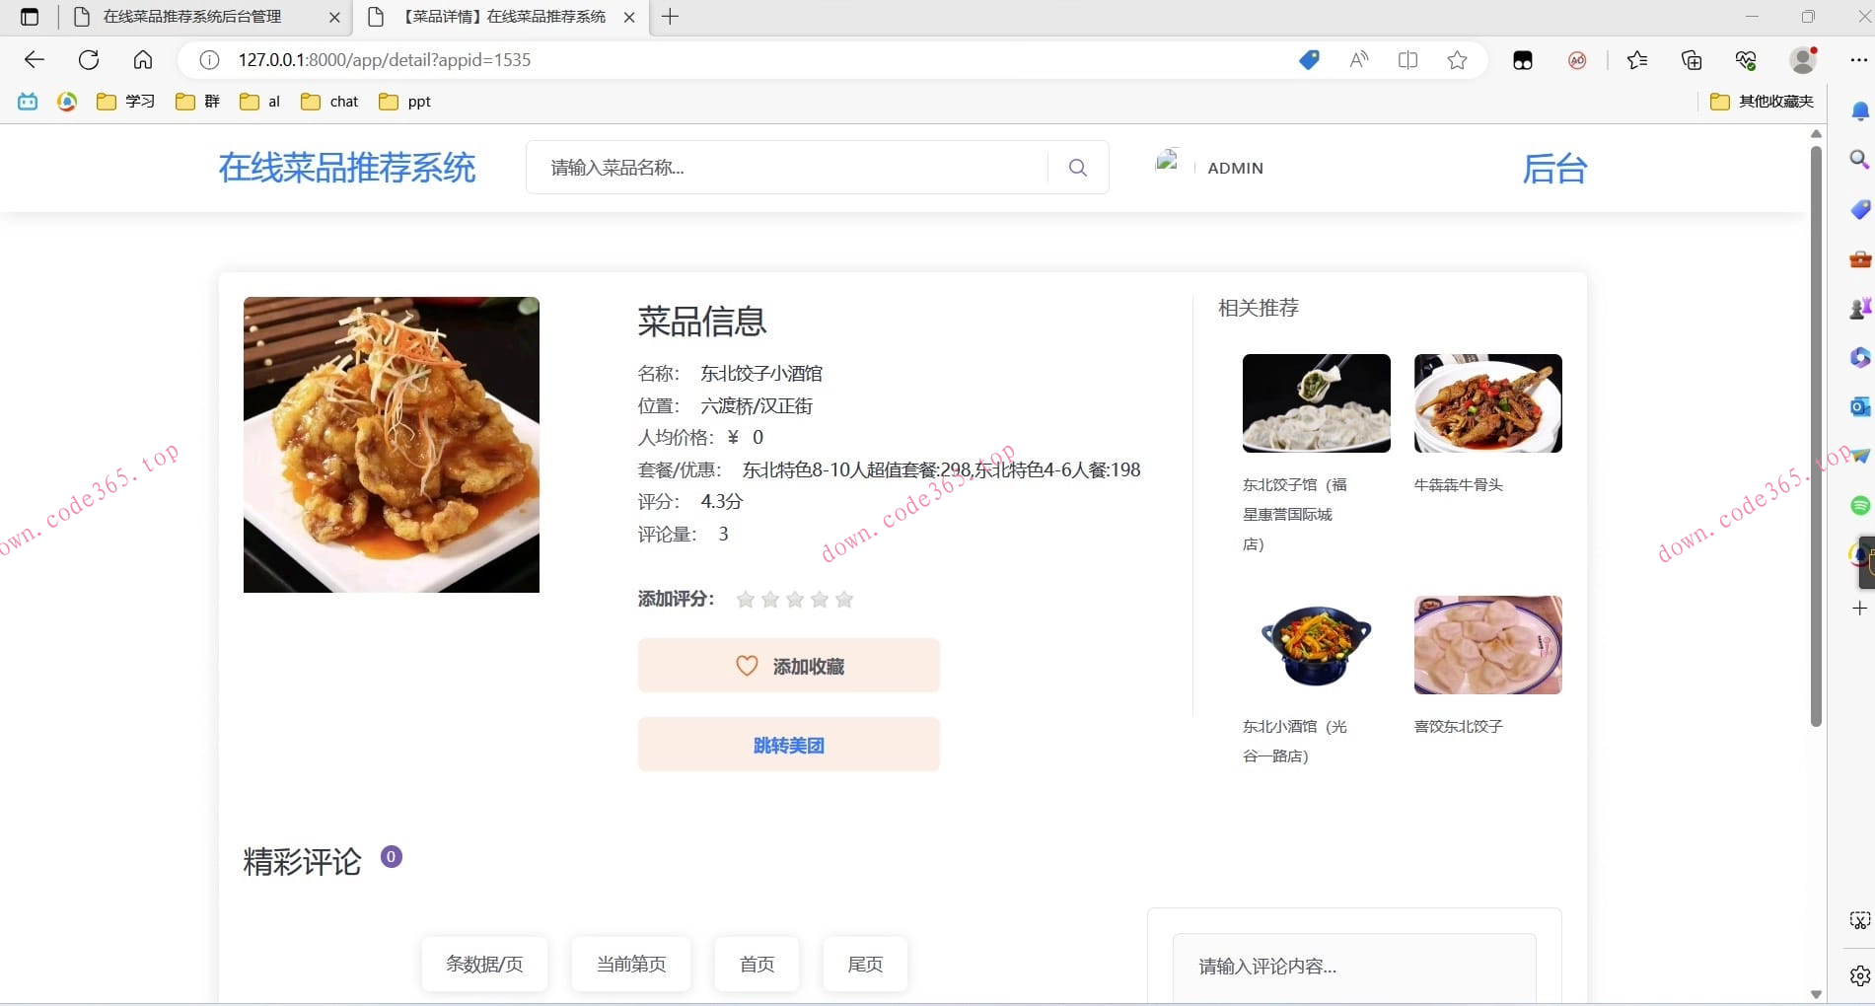Screen dimensions: 1875x1006
Task: Star this page in the address bar
Action: coord(1457,59)
